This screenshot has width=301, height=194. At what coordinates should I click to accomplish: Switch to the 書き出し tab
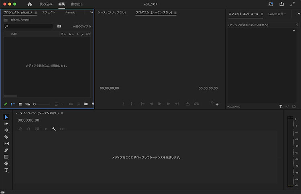tap(77, 4)
